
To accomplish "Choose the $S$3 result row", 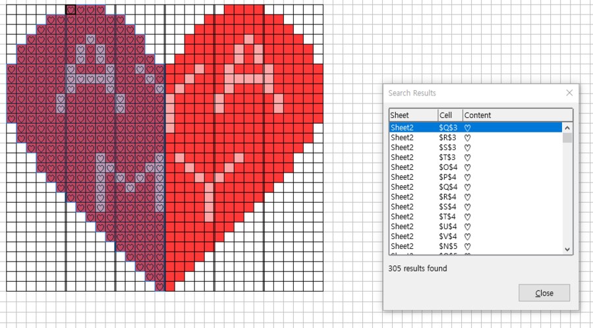I will [474, 147].
